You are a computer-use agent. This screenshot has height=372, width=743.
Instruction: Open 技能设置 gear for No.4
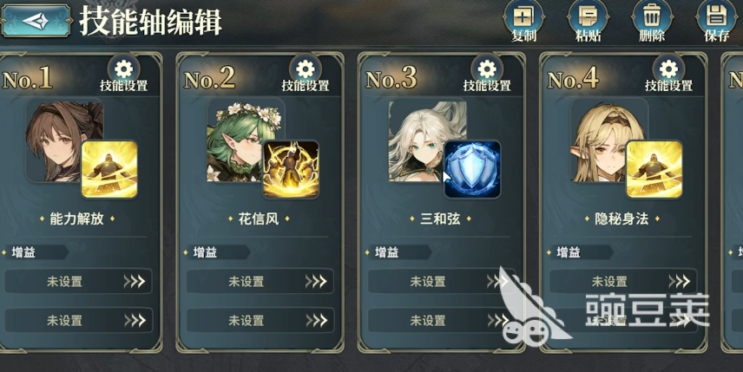668,74
